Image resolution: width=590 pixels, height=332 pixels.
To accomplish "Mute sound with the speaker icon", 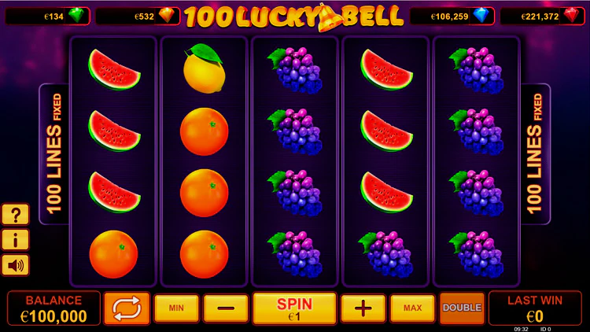I will 16,265.
